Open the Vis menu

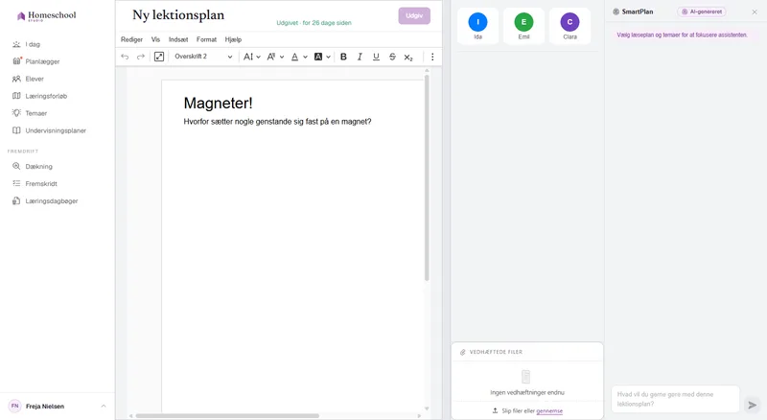(155, 39)
